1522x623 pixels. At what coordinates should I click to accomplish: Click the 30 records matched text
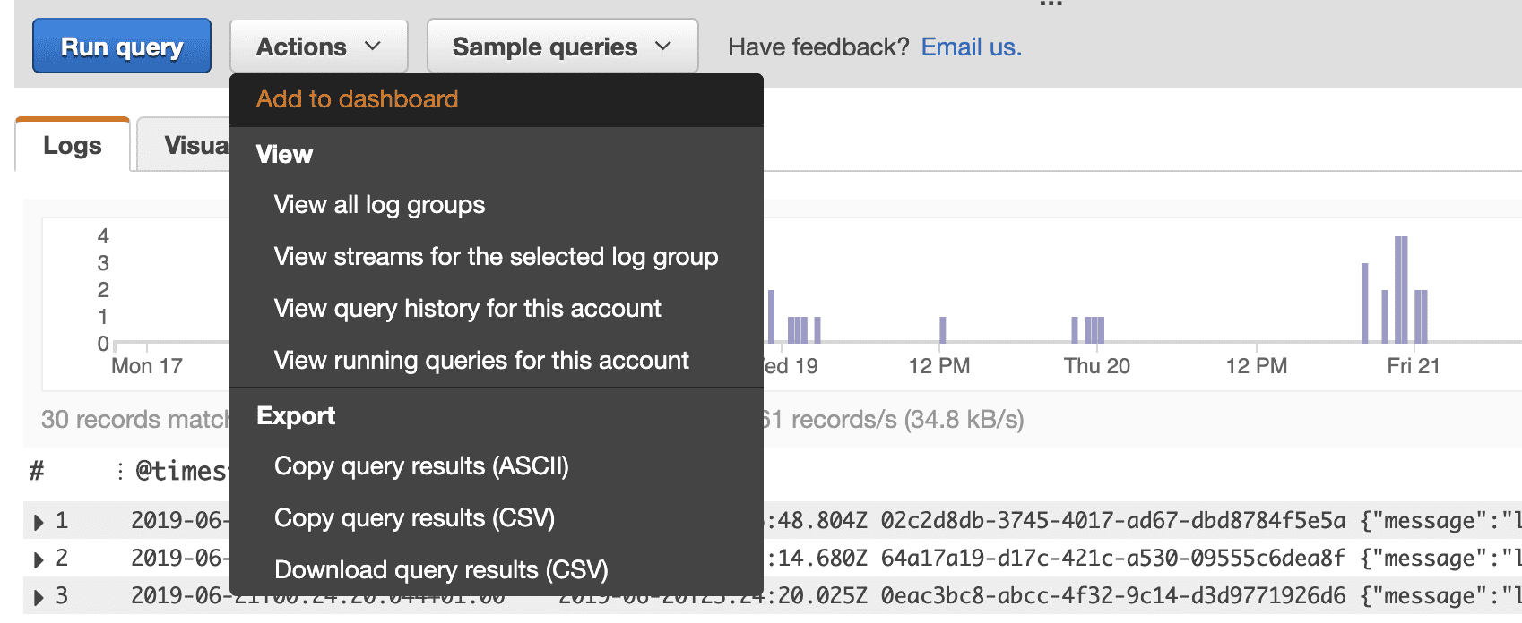pyautogui.click(x=135, y=420)
